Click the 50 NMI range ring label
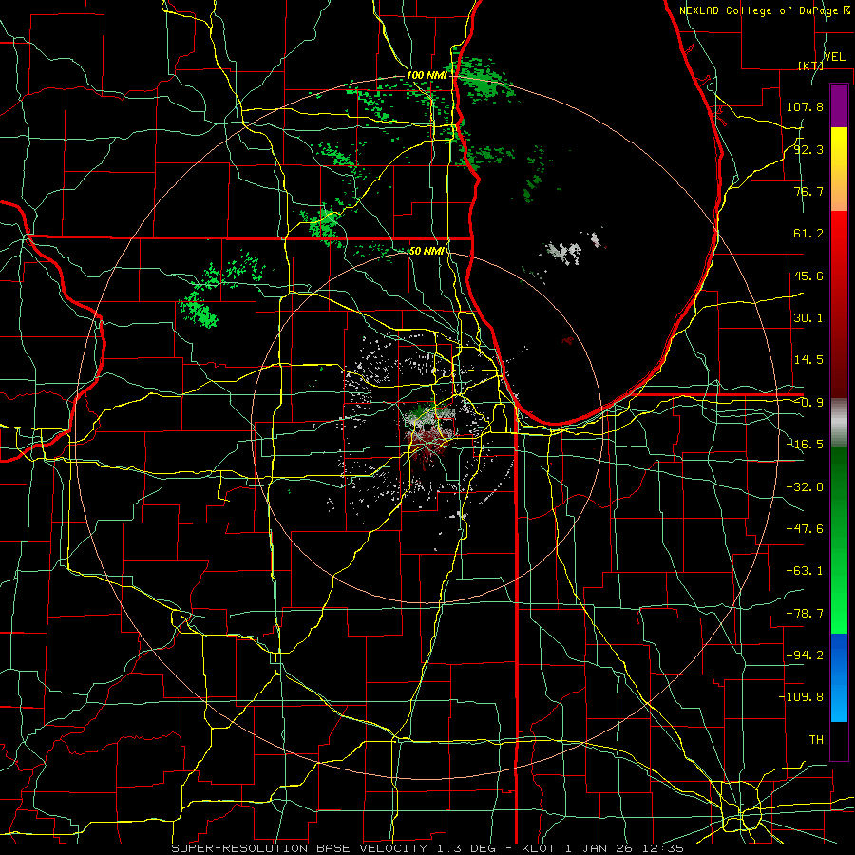 (x=427, y=251)
